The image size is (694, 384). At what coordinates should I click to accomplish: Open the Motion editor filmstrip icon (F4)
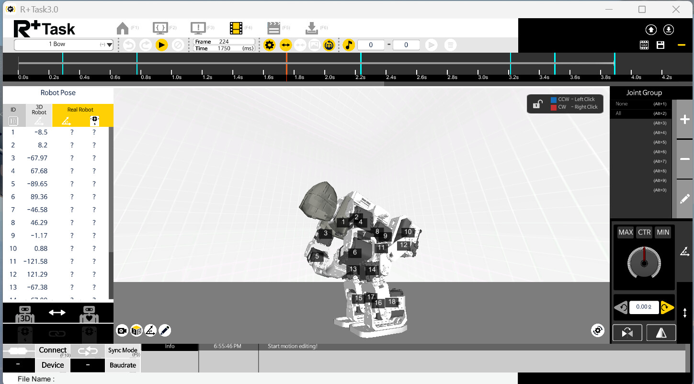(x=236, y=28)
